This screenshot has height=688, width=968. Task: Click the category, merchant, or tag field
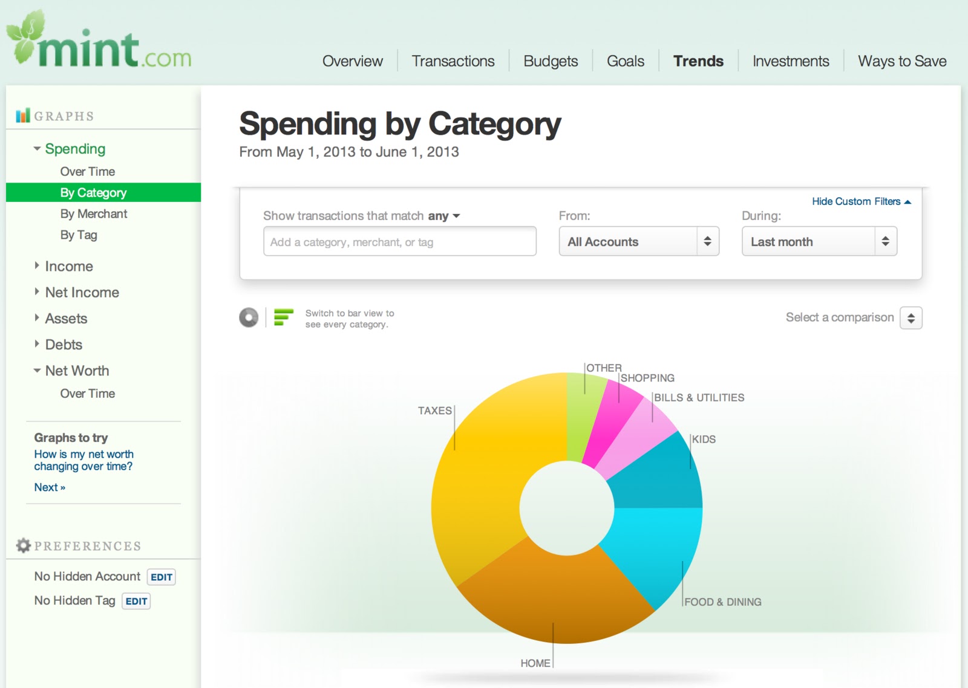pyautogui.click(x=399, y=241)
